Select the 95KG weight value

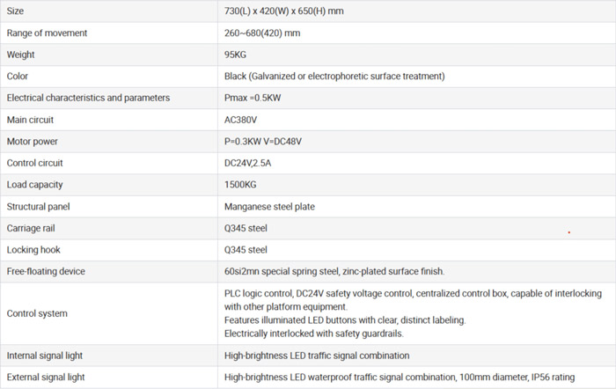(235, 55)
